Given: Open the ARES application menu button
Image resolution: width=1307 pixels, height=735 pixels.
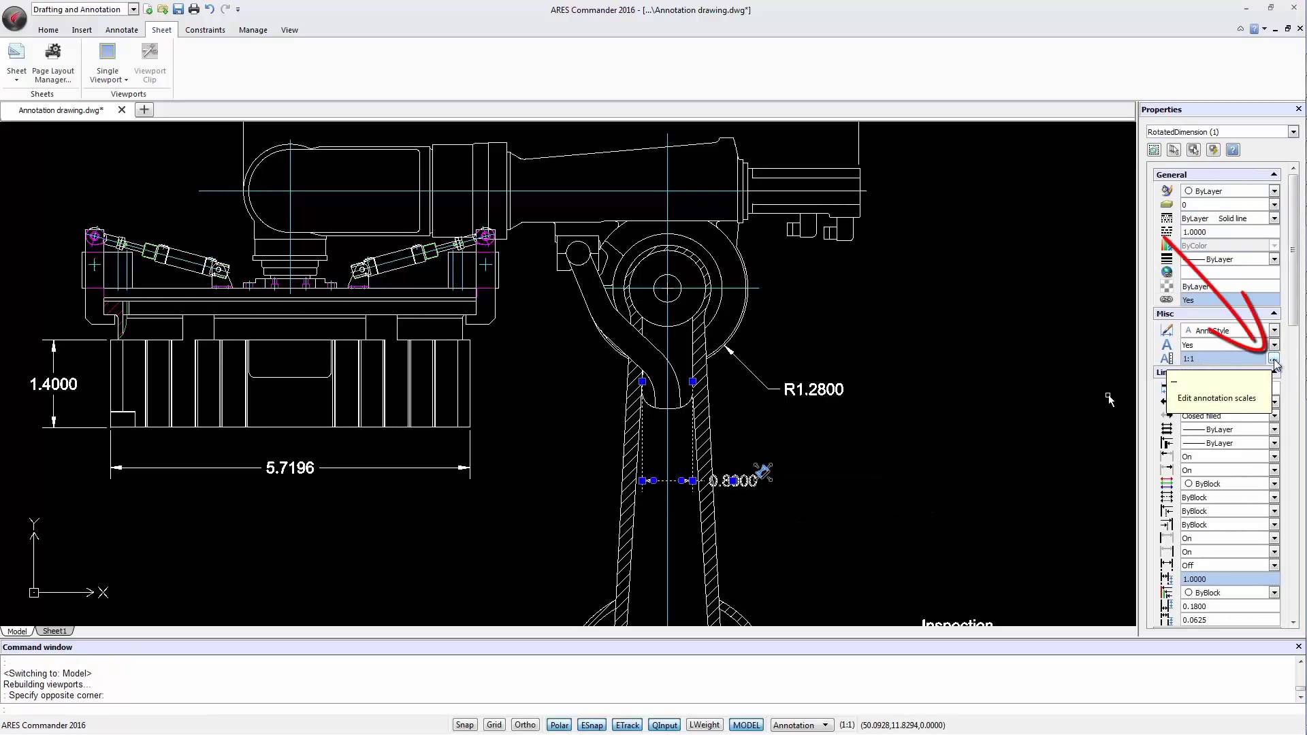Looking at the screenshot, I should click(x=14, y=18).
